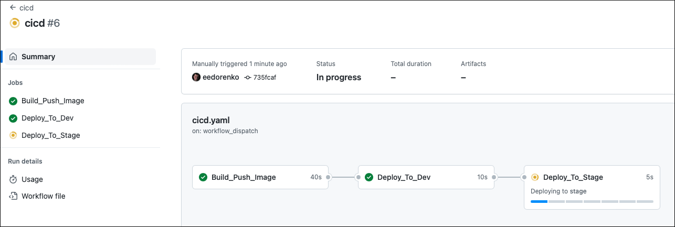The height and width of the screenshot is (227, 675).
Task: Open the 735fcaf commit link
Action: point(265,77)
